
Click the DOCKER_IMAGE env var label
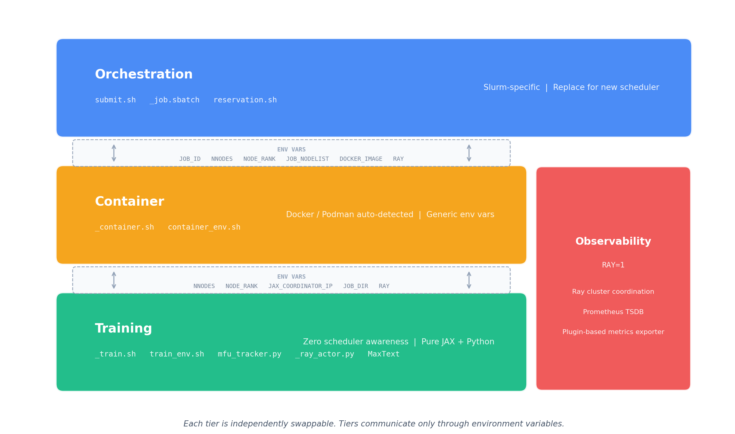pyautogui.click(x=361, y=159)
